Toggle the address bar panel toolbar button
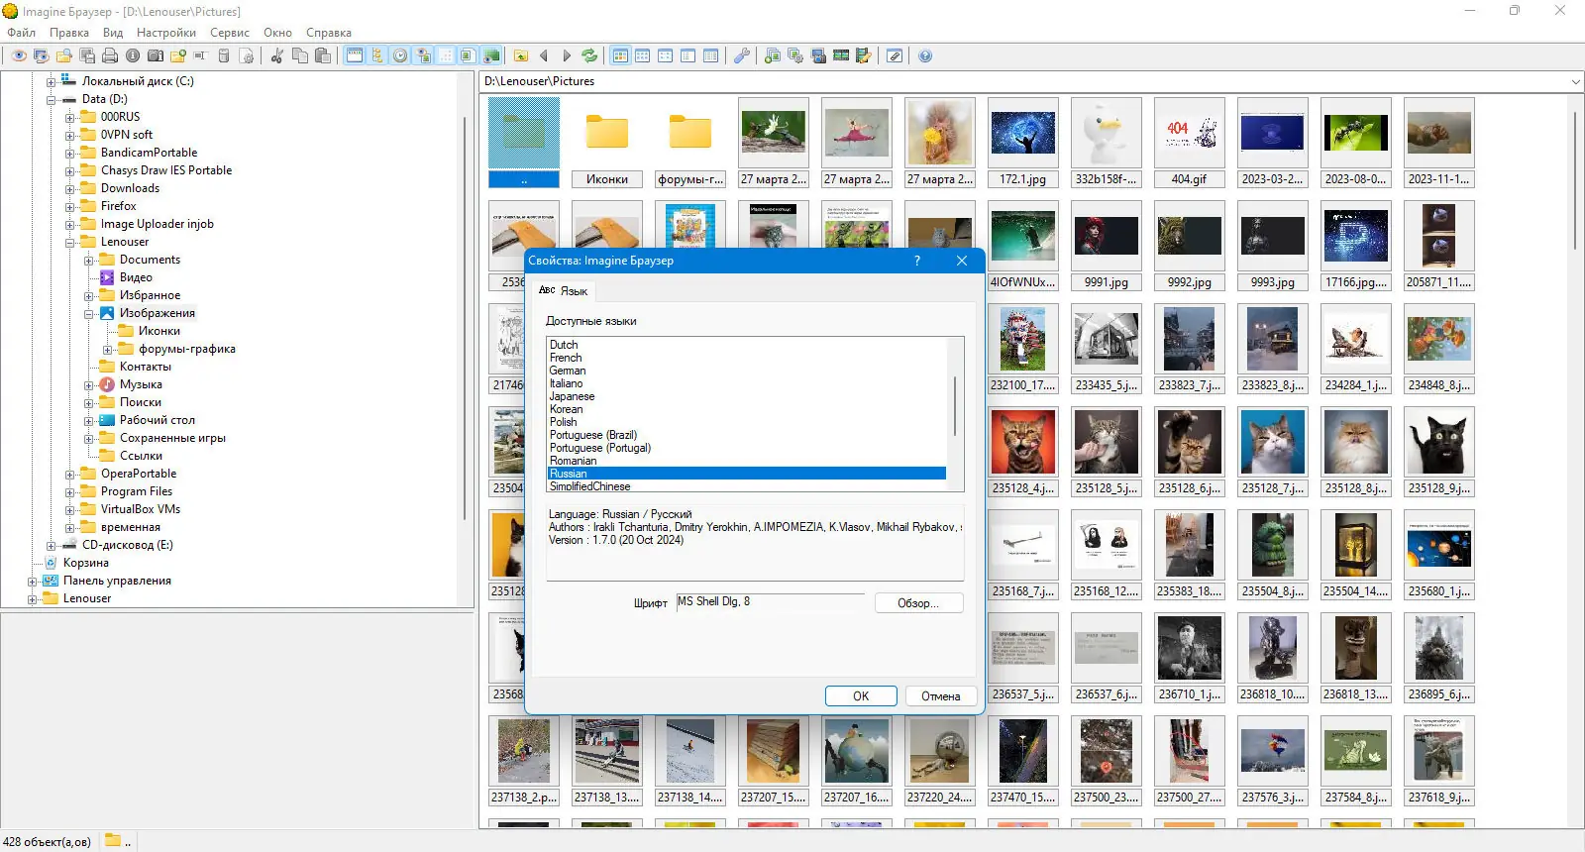This screenshot has width=1585, height=852. tap(355, 56)
